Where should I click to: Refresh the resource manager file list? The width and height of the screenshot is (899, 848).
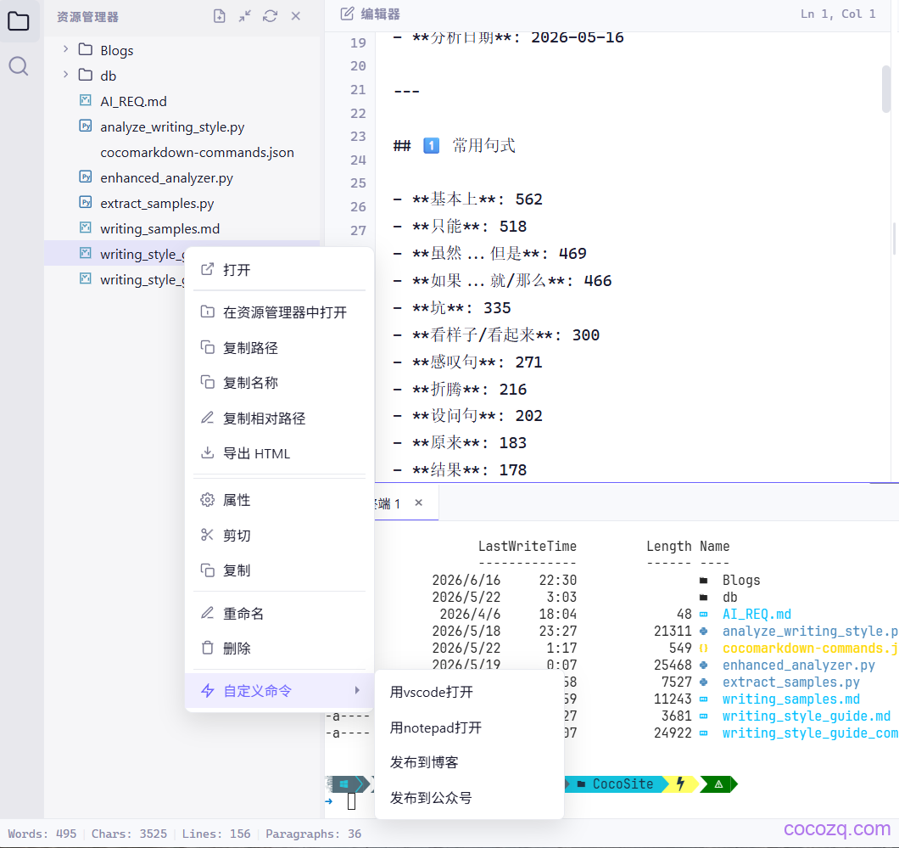pyautogui.click(x=270, y=16)
